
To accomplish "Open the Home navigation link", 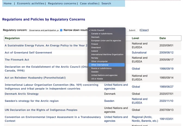I will coord(8,4).
